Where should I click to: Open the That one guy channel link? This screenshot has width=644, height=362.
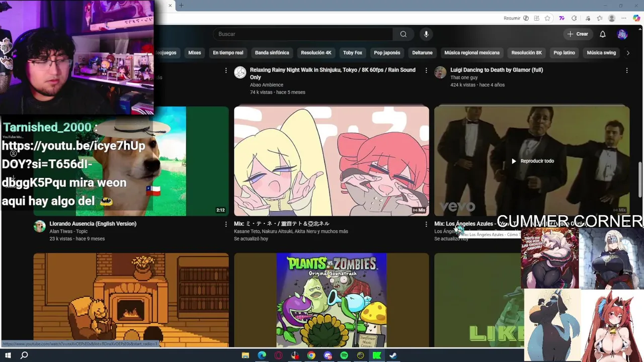point(464,77)
